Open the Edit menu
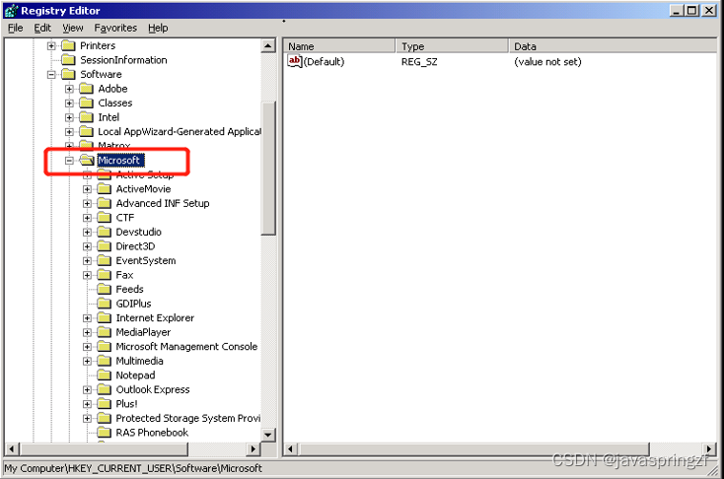The height and width of the screenshot is (479, 724). [x=42, y=29]
